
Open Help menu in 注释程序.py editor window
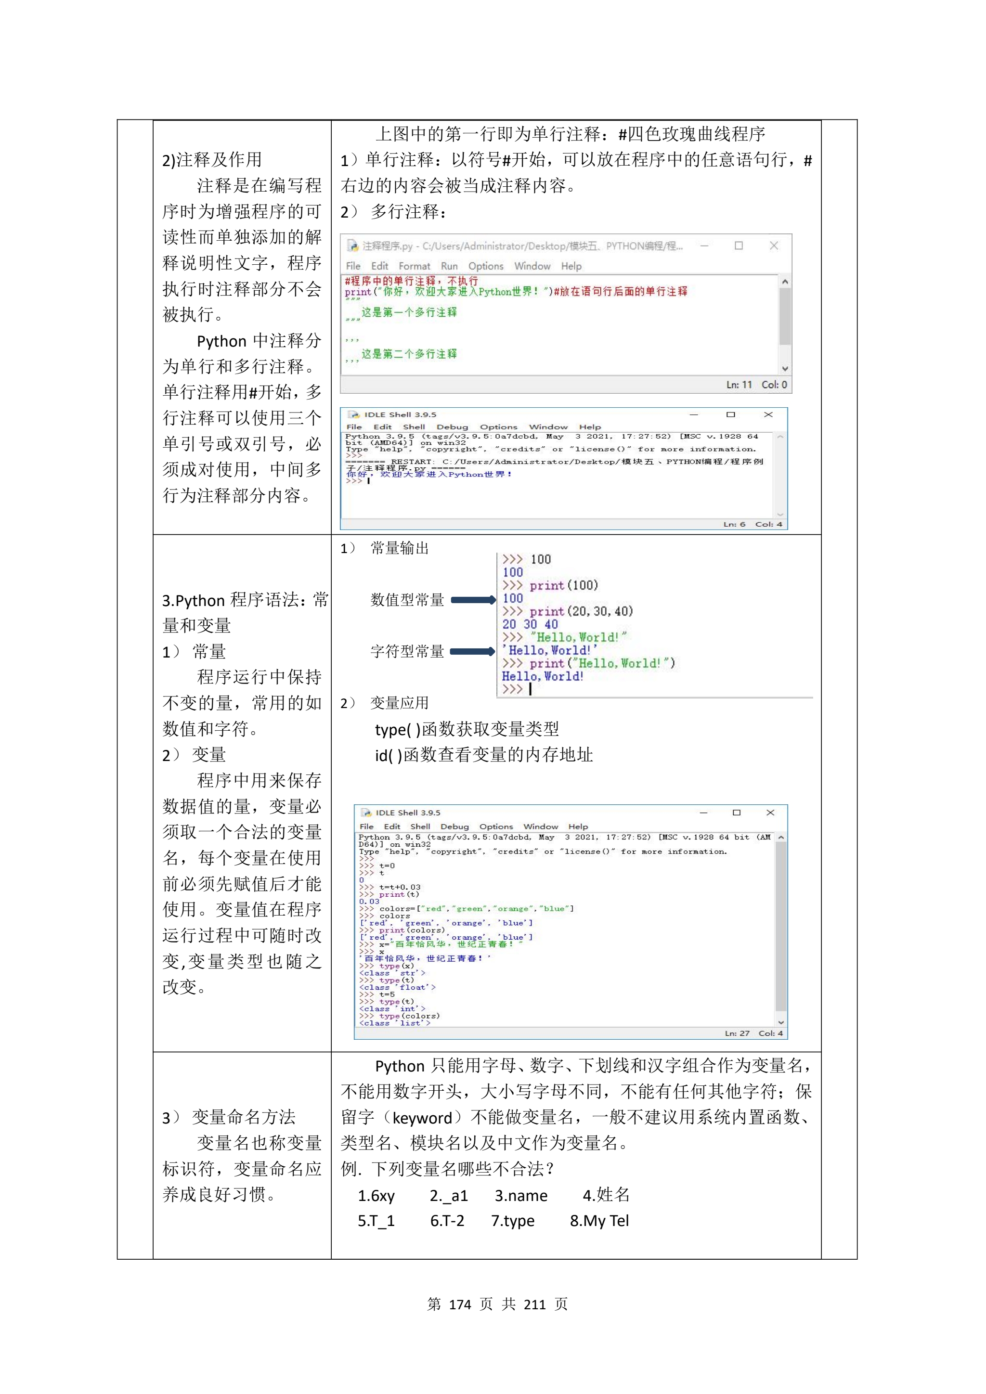pyautogui.click(x=571, y=266)
